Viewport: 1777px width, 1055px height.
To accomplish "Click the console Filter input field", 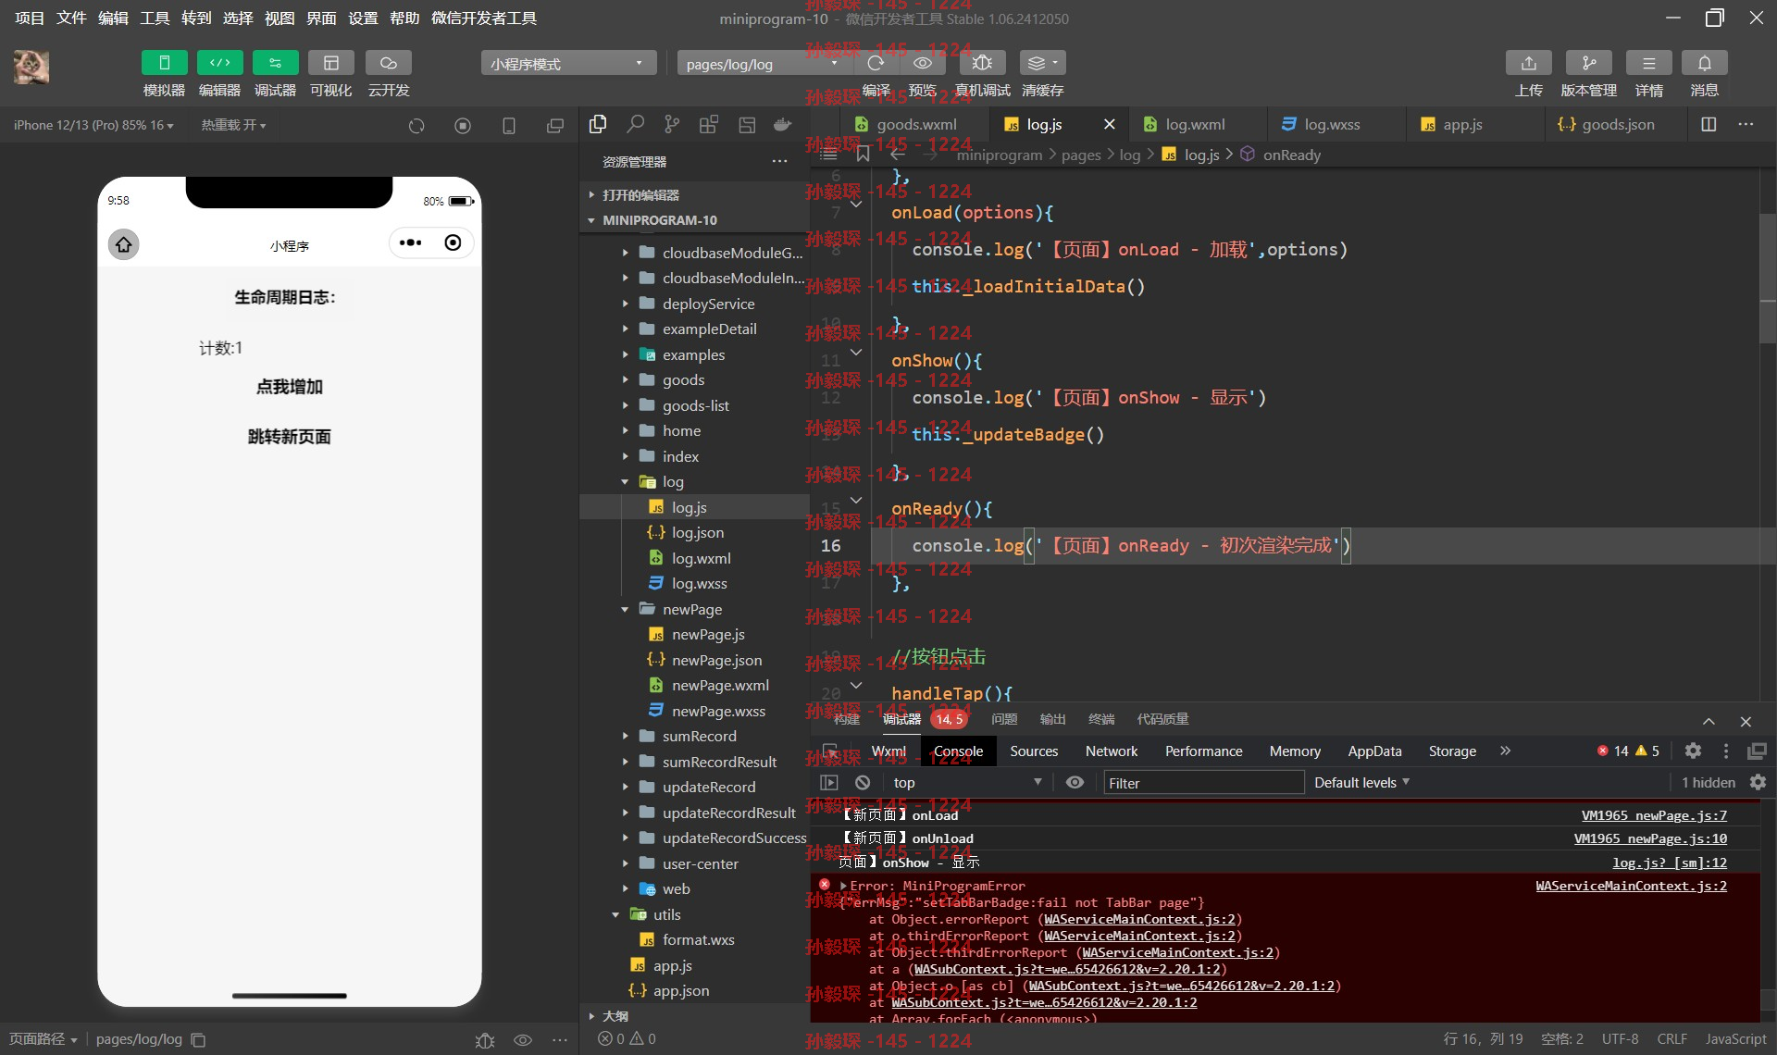I will click(1203, 782).
